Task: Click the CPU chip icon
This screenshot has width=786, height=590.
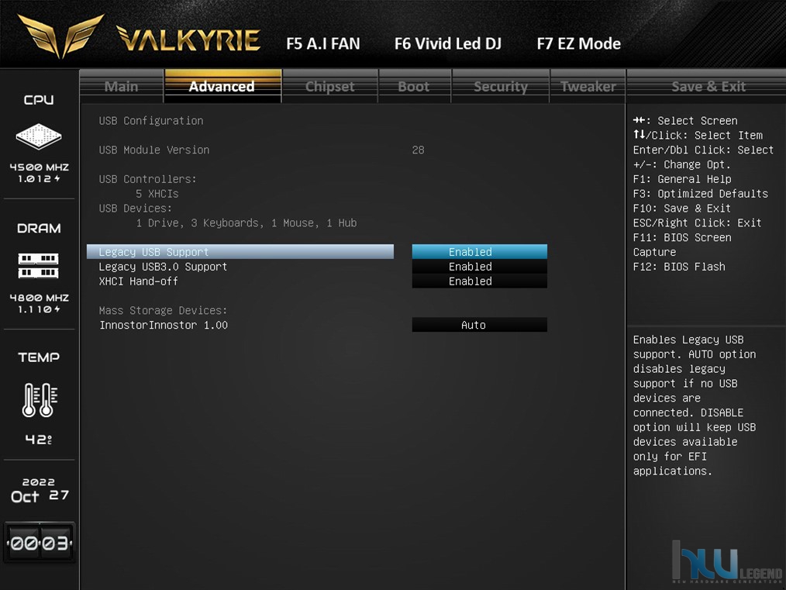Action: click(39, 136)
